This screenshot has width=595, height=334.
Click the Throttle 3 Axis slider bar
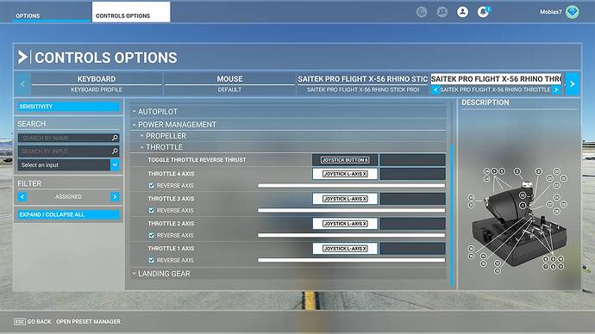tap(351, 210)
